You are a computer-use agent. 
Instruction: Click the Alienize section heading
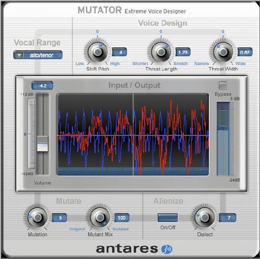(168, 201)
